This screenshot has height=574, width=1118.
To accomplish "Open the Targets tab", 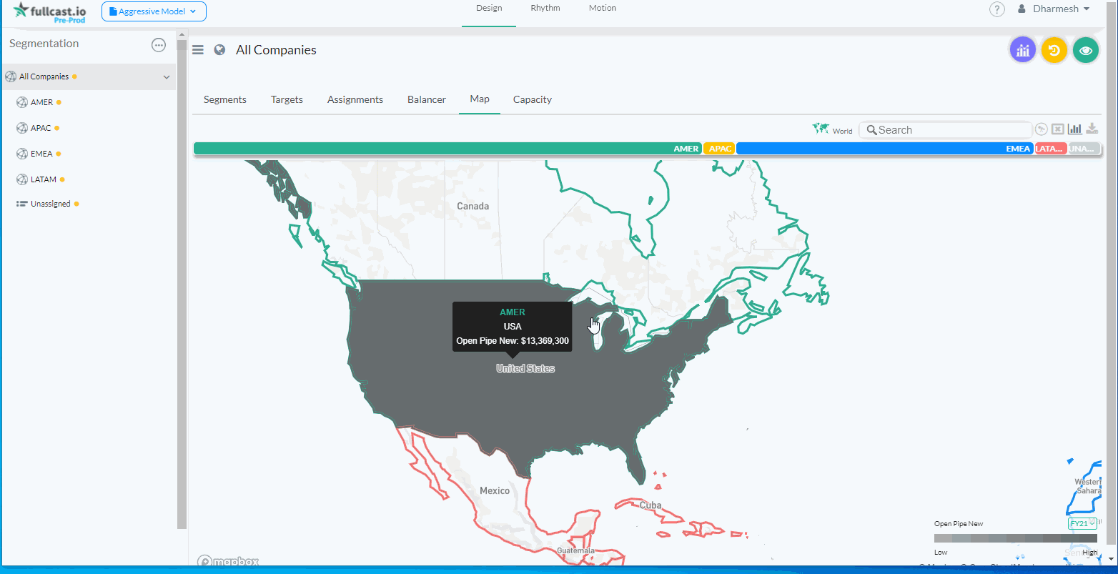I will (x=287, y=99).
